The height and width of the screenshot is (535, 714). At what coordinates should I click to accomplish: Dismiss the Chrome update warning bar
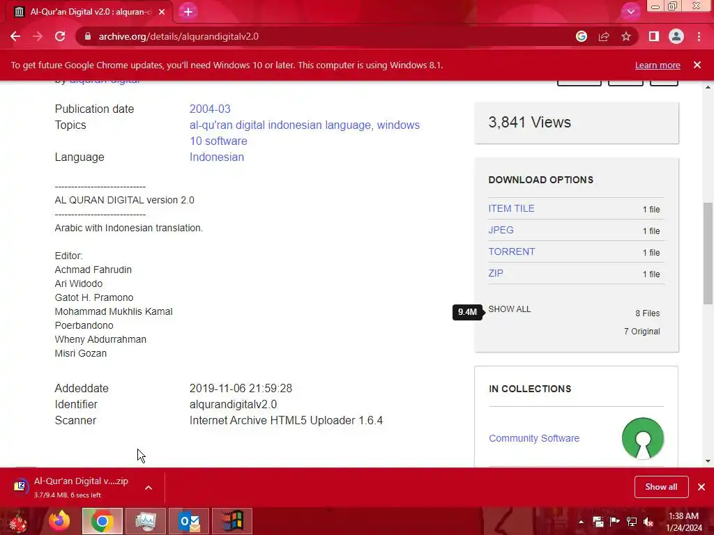tap(697, 65)
